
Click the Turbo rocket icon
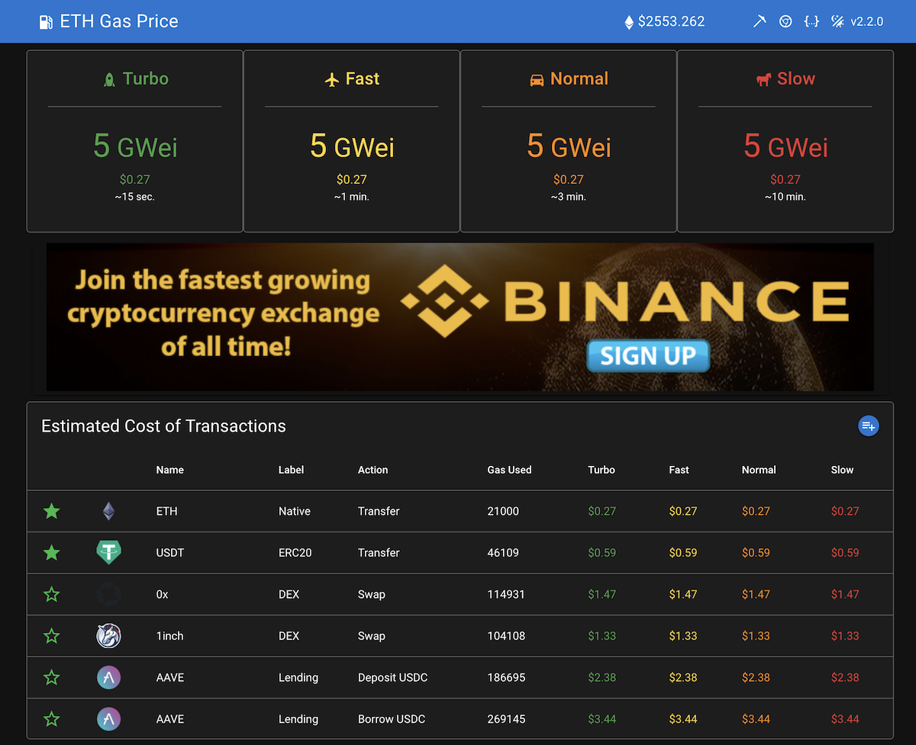pyautogui.click(x=109, y=79)
